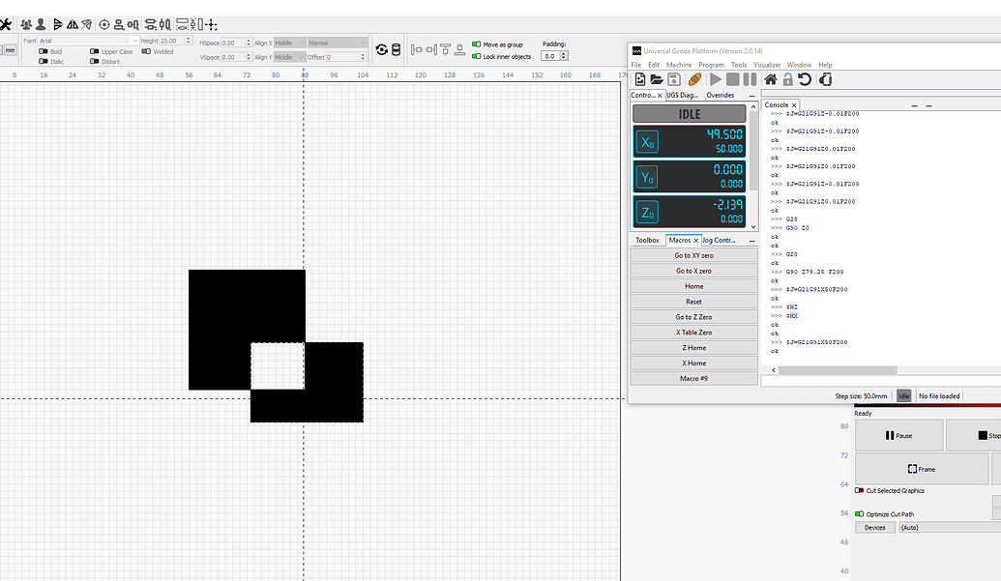The width and height of the screenshot is (1001, 581).
Task: Click the Unlock alarm icon in UGS toolbar
Action: [788, 80]
